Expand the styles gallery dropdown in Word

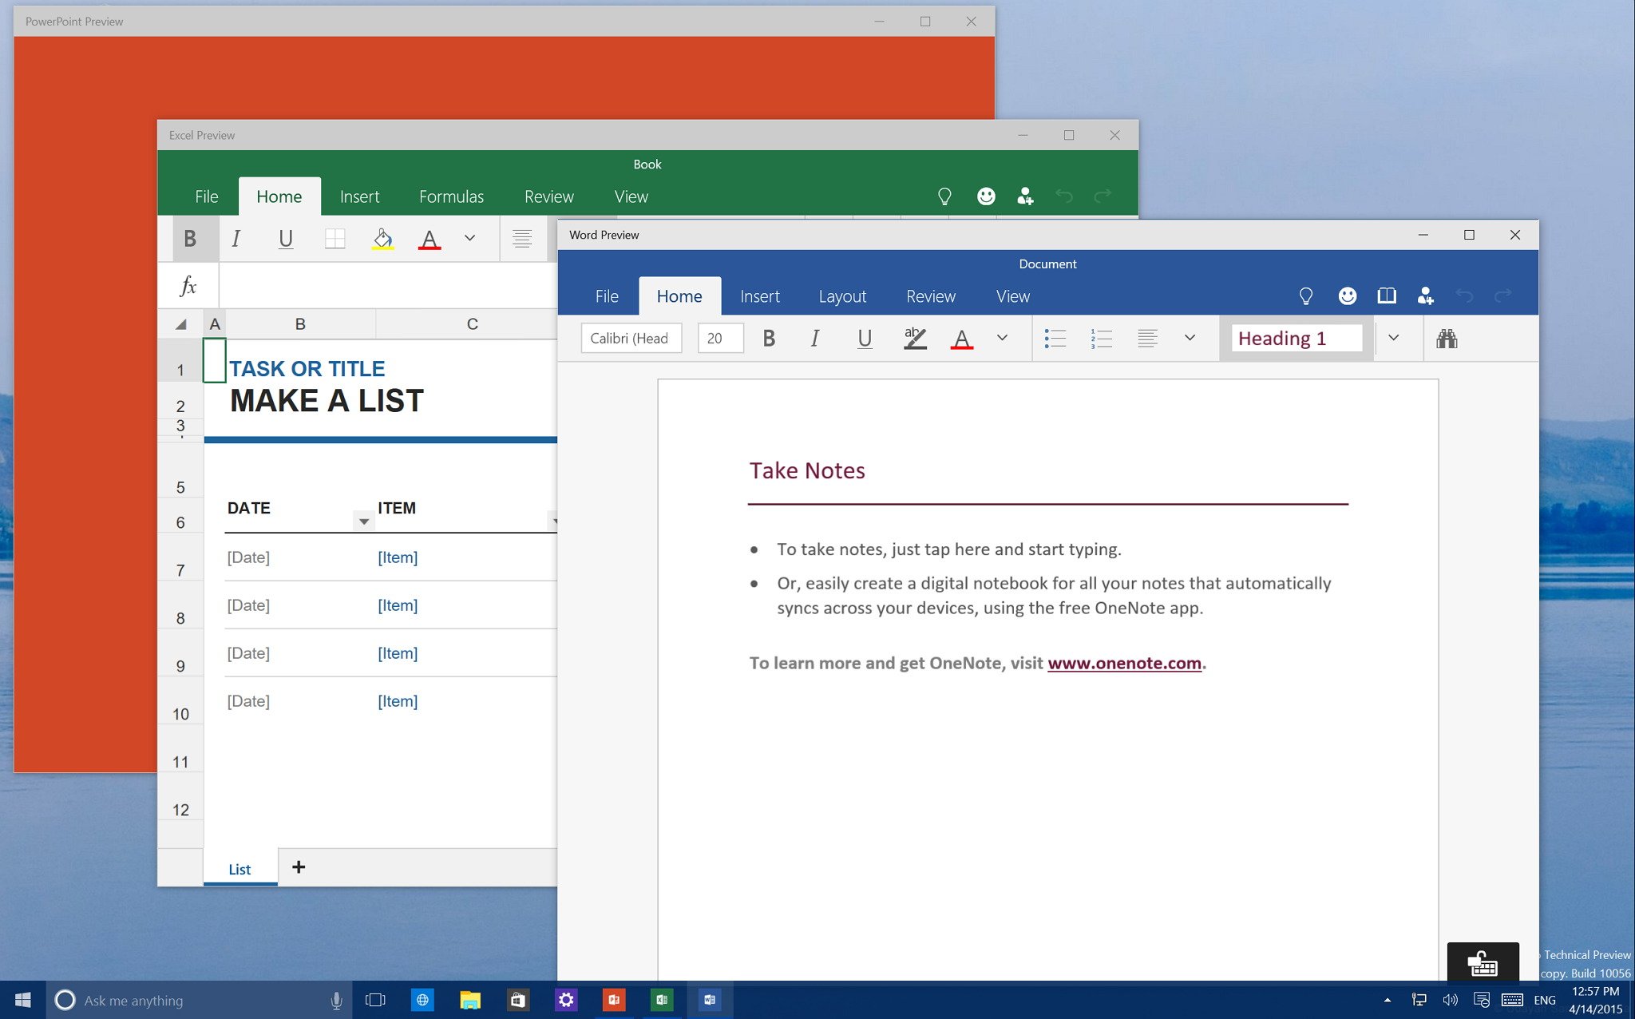pyautogui.click(x=1393, y=338)
